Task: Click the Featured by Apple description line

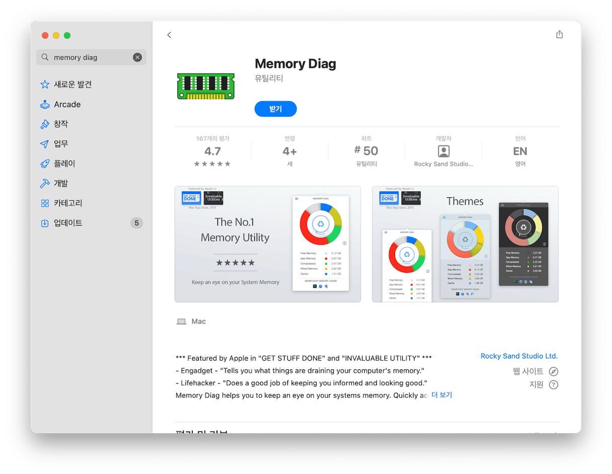Action: pyautogui.click(x=303, y=358)
